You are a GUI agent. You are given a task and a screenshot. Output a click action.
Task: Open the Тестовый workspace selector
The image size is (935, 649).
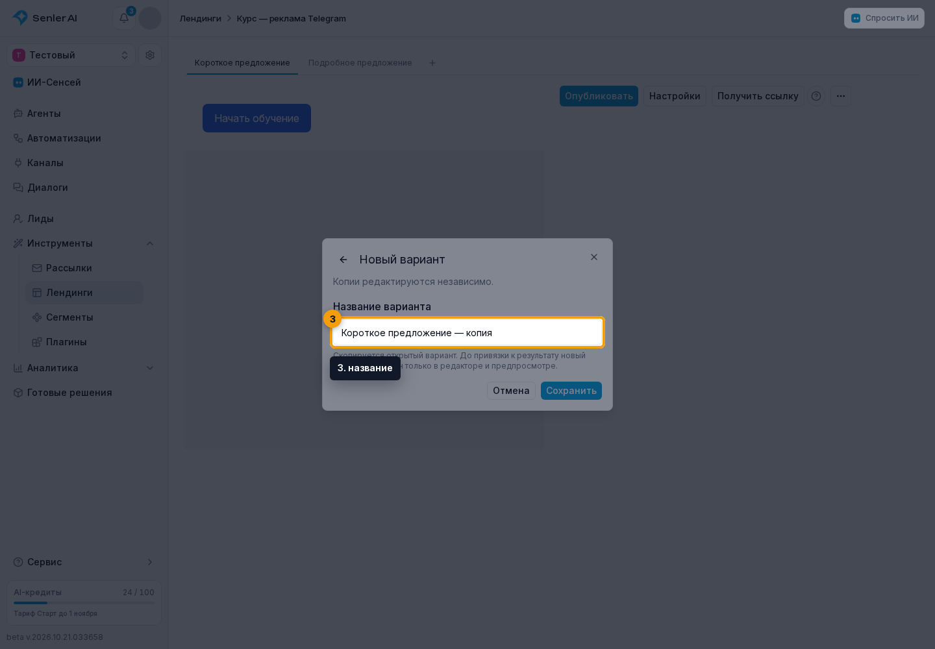(x=71, y=55)
